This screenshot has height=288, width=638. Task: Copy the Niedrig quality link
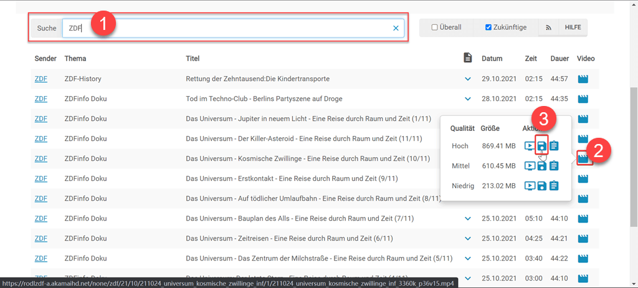[554, 186]
